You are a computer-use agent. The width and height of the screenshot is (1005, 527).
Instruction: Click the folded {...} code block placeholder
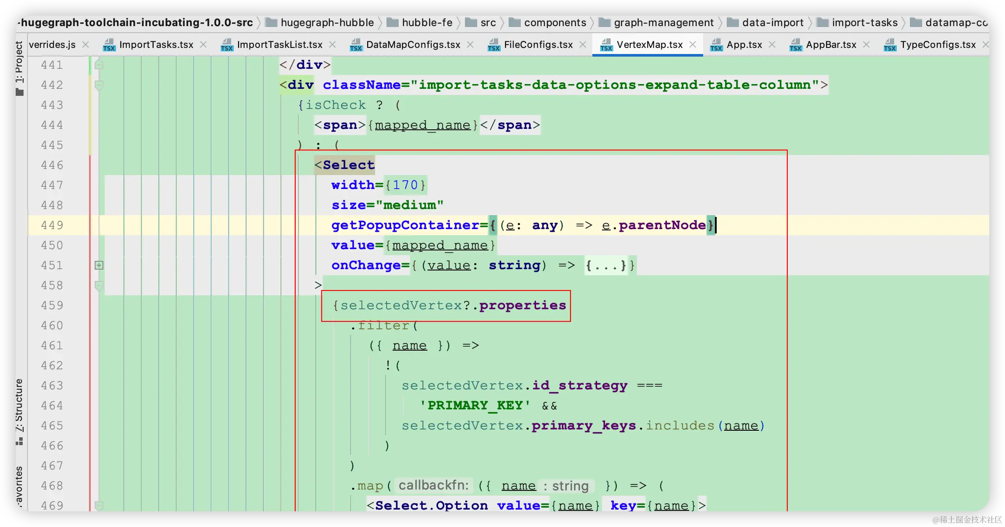pos(605,265)
